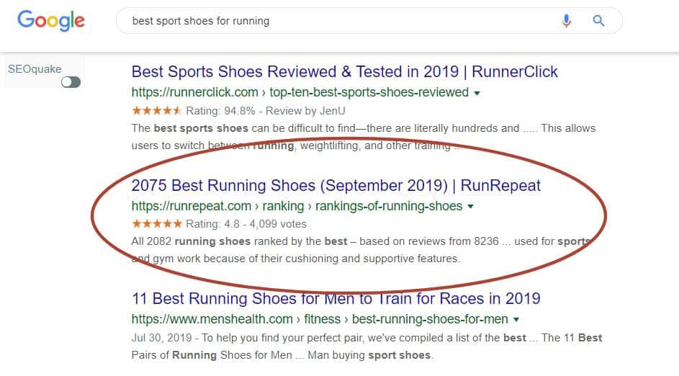Expand the menshealth.com URL dropdown arrow
679x376 pixels.
pyautogui.click(x=516, y=320)
